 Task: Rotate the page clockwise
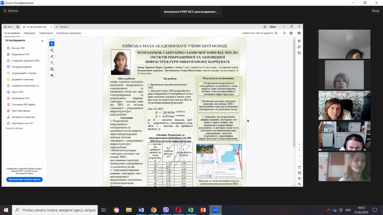(x=300, y=168)
